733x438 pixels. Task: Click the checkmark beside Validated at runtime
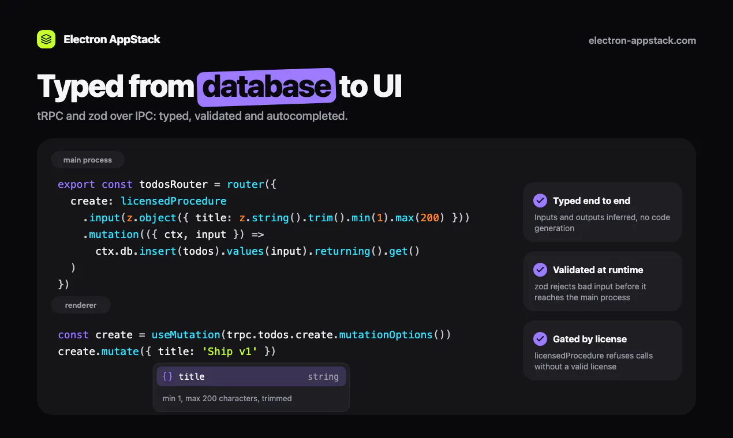(x=540, y=270)
